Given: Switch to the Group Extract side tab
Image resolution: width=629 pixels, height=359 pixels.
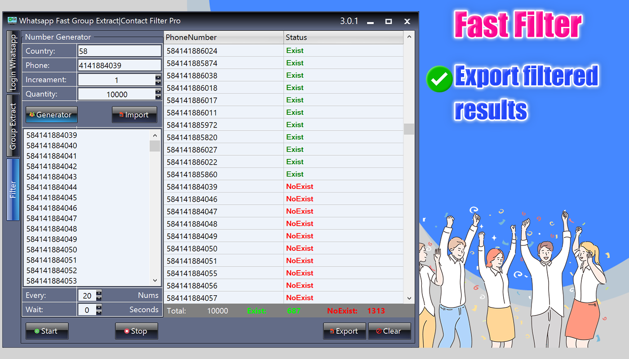Looking at the screenshot, I should pyautogui.click(x=13, y=126).
